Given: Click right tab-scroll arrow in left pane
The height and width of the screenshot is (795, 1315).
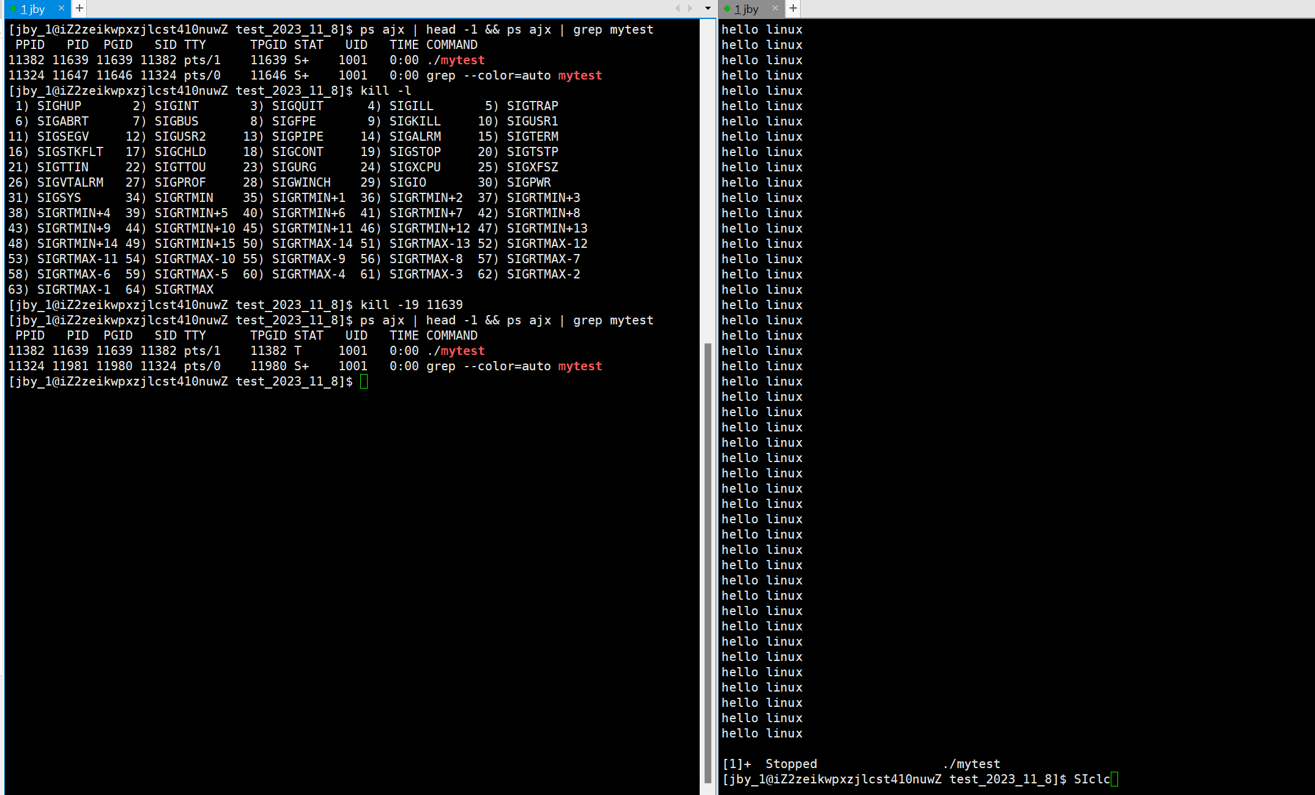Looking at the screenshot, I should click(x=691, y=9).
